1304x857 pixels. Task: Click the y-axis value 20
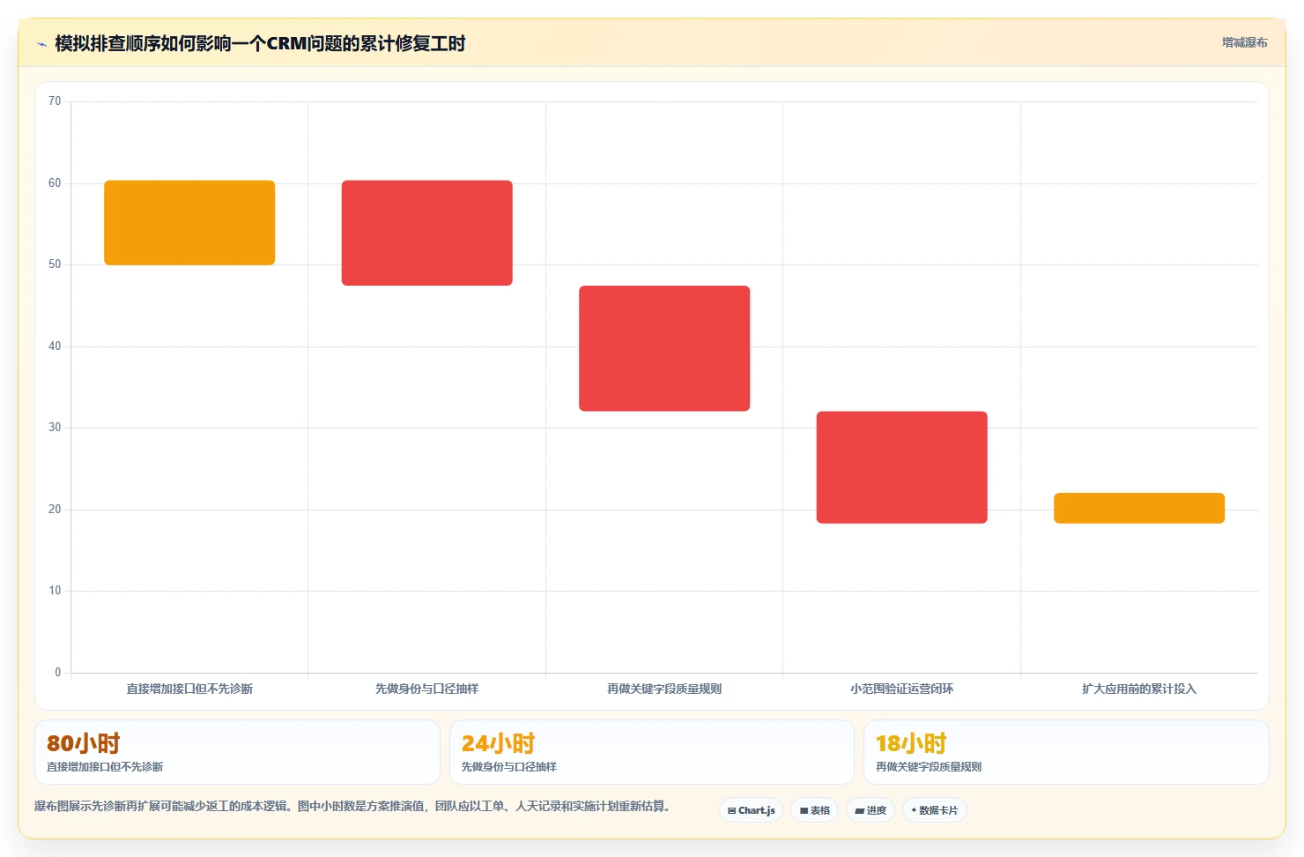55,510
